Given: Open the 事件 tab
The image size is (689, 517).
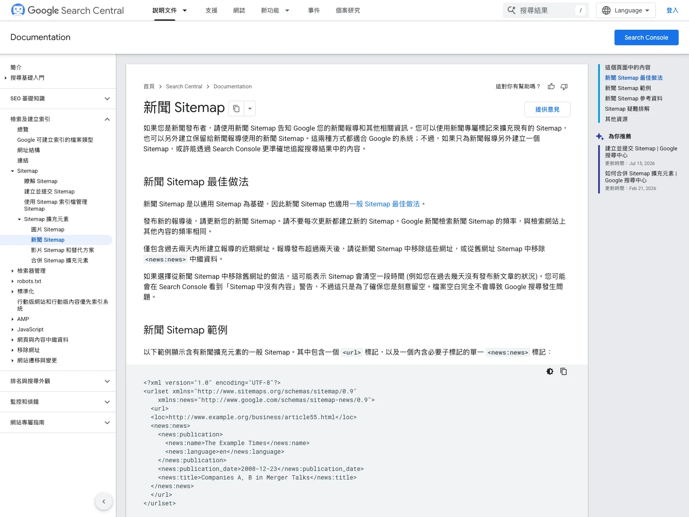Looking at the screenshot, I should (x=314, y=10).
